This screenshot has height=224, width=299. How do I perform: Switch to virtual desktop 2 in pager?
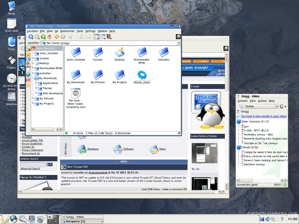[x=56, y=217]
